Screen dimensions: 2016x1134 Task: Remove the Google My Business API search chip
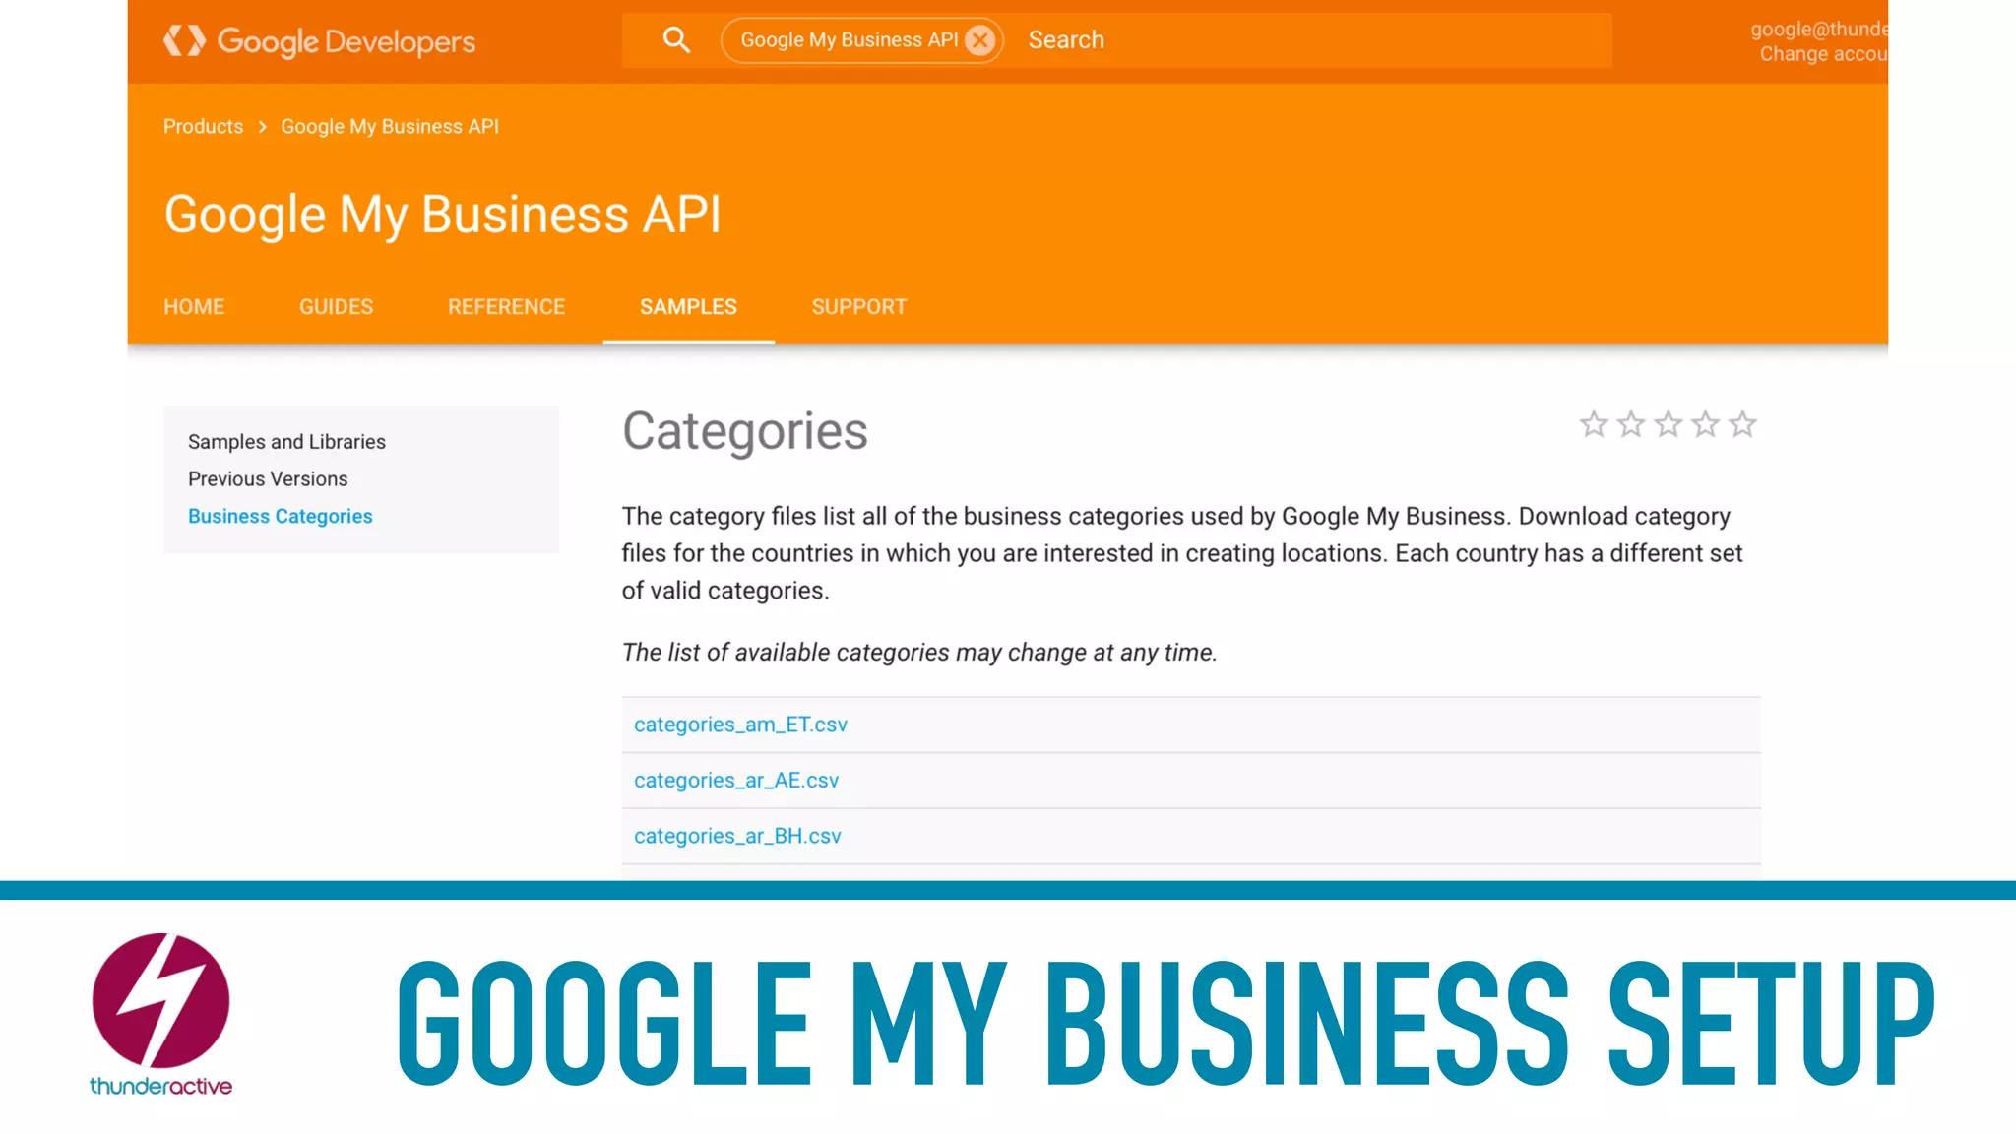(979, 40)
